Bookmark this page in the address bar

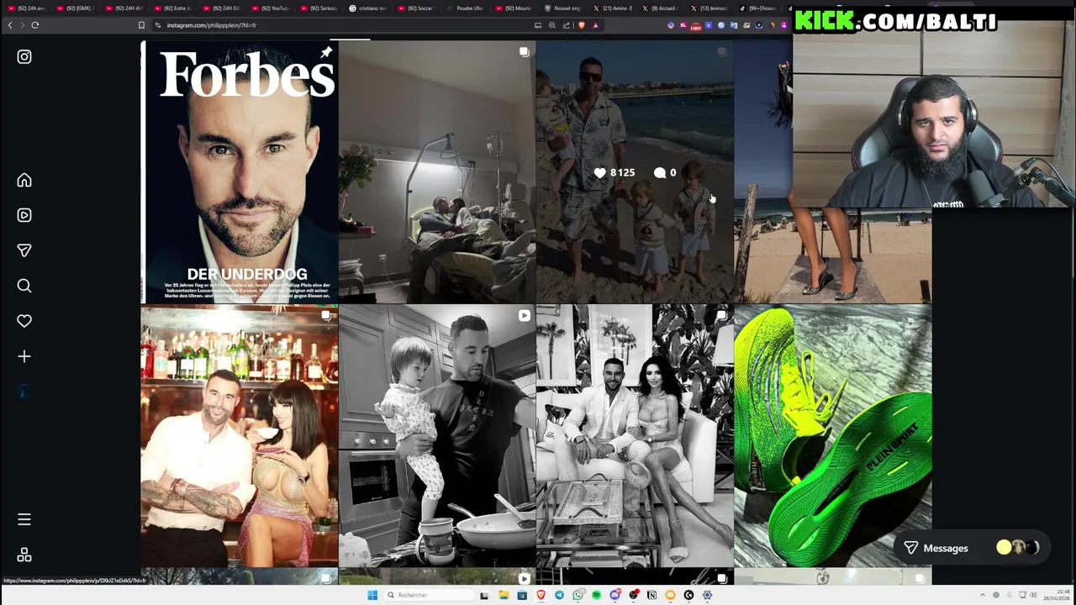(x=141, y=25)
